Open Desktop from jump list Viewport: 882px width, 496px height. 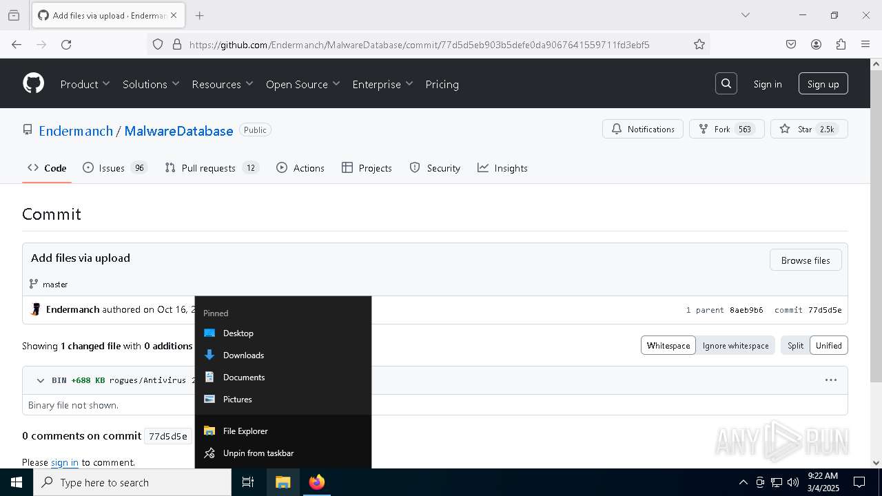pyautogui.click(x=283, y=333)
